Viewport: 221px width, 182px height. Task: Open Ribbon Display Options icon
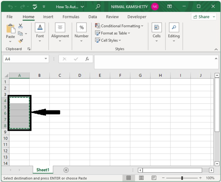click(170, 6)
